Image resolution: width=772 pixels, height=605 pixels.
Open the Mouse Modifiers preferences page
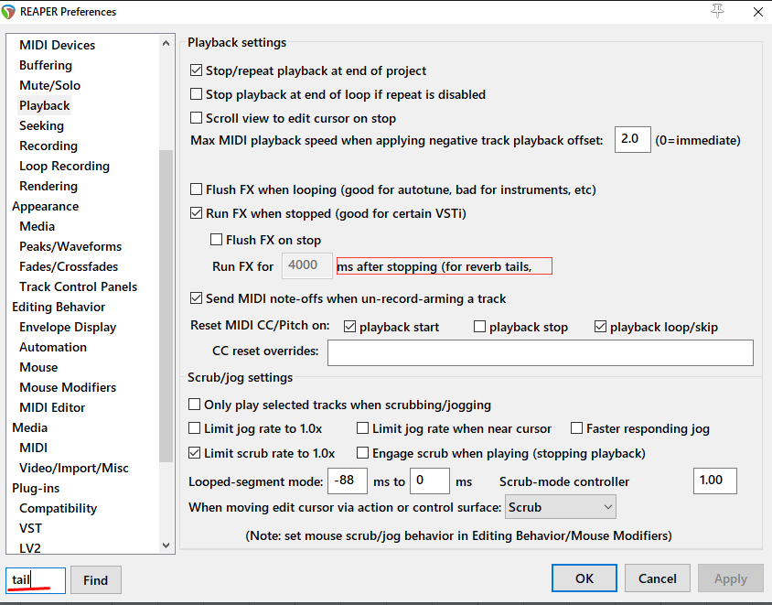pyautogui.click(x=68, y=388)
